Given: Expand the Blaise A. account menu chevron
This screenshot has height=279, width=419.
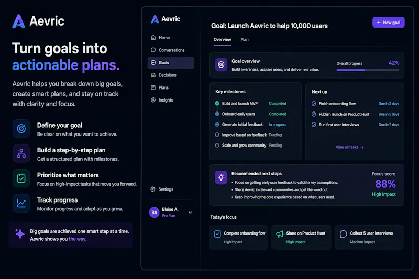Looking at the screenshot, I should click(x=190, y=213).
